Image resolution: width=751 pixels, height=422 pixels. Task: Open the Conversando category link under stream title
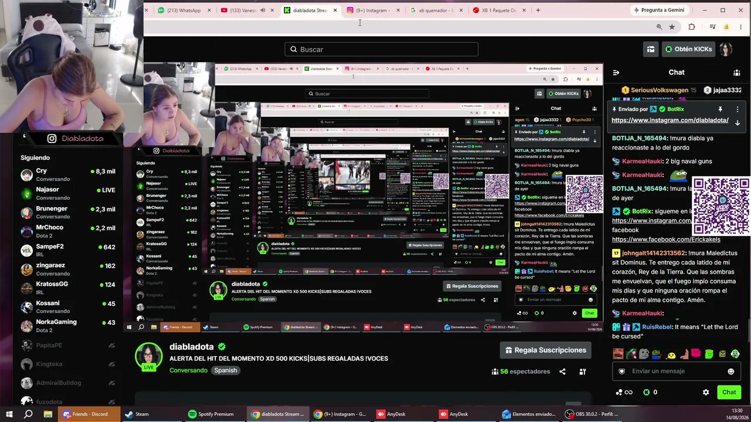coord(188,370)
